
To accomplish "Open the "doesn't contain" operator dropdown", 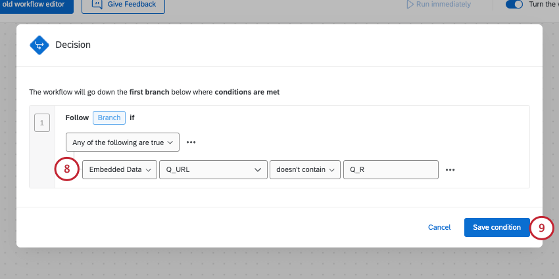I will coord(305,169).
